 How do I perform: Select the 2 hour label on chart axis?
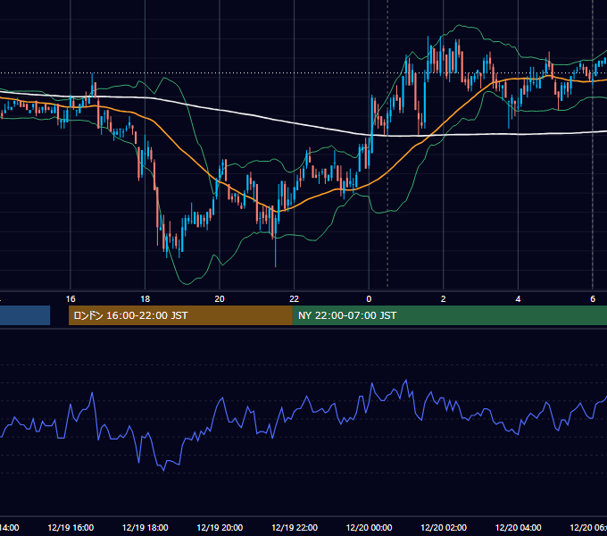pyautogui.click(x=444, y=299)
